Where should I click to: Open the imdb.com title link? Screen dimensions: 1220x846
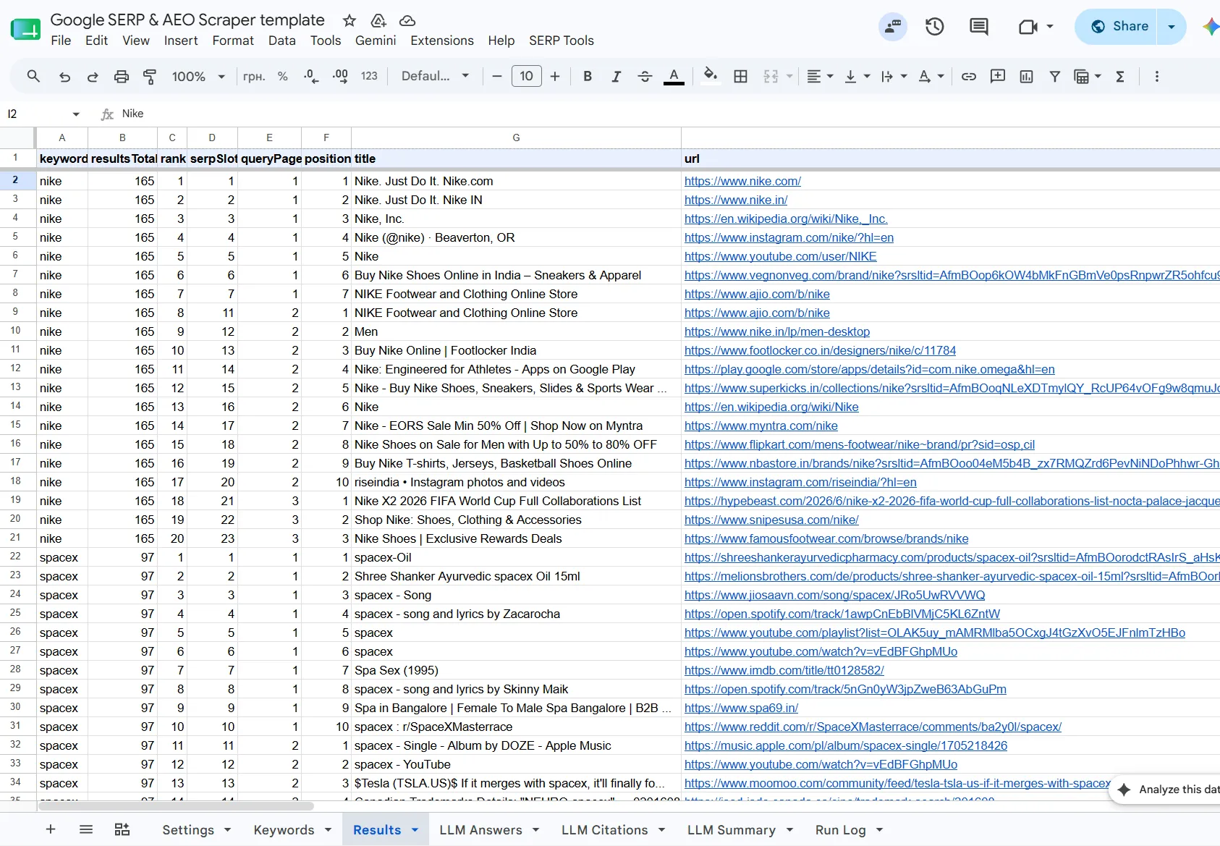pos(784,670)
